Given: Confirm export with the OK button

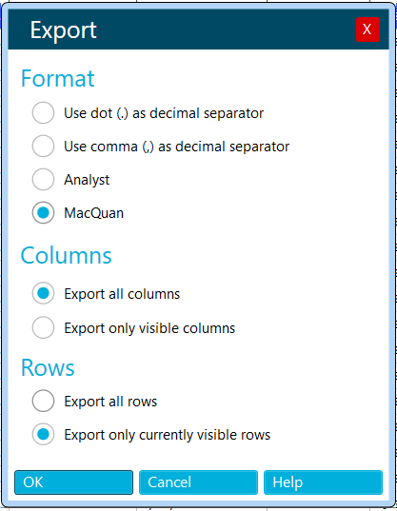Looking at the screenshot, I should pyautogui.click(x=73, y=482).
